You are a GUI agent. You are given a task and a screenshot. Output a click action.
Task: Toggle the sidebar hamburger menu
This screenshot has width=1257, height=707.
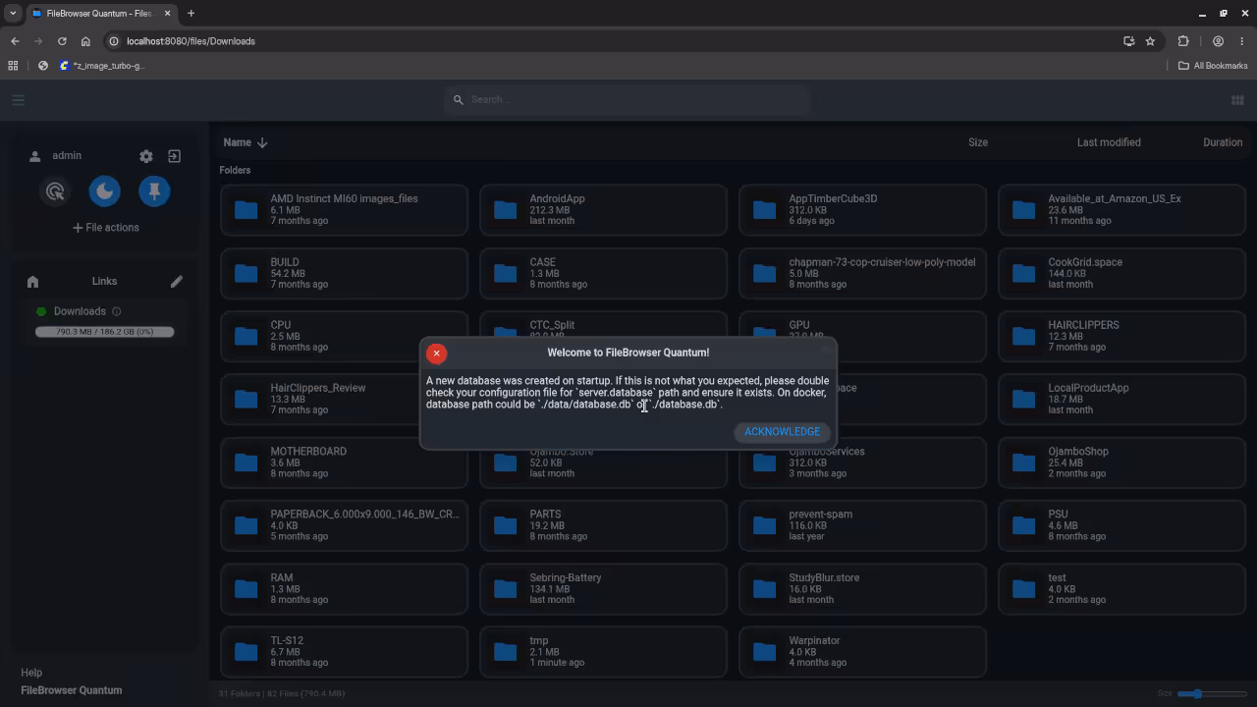click(19, 99)
